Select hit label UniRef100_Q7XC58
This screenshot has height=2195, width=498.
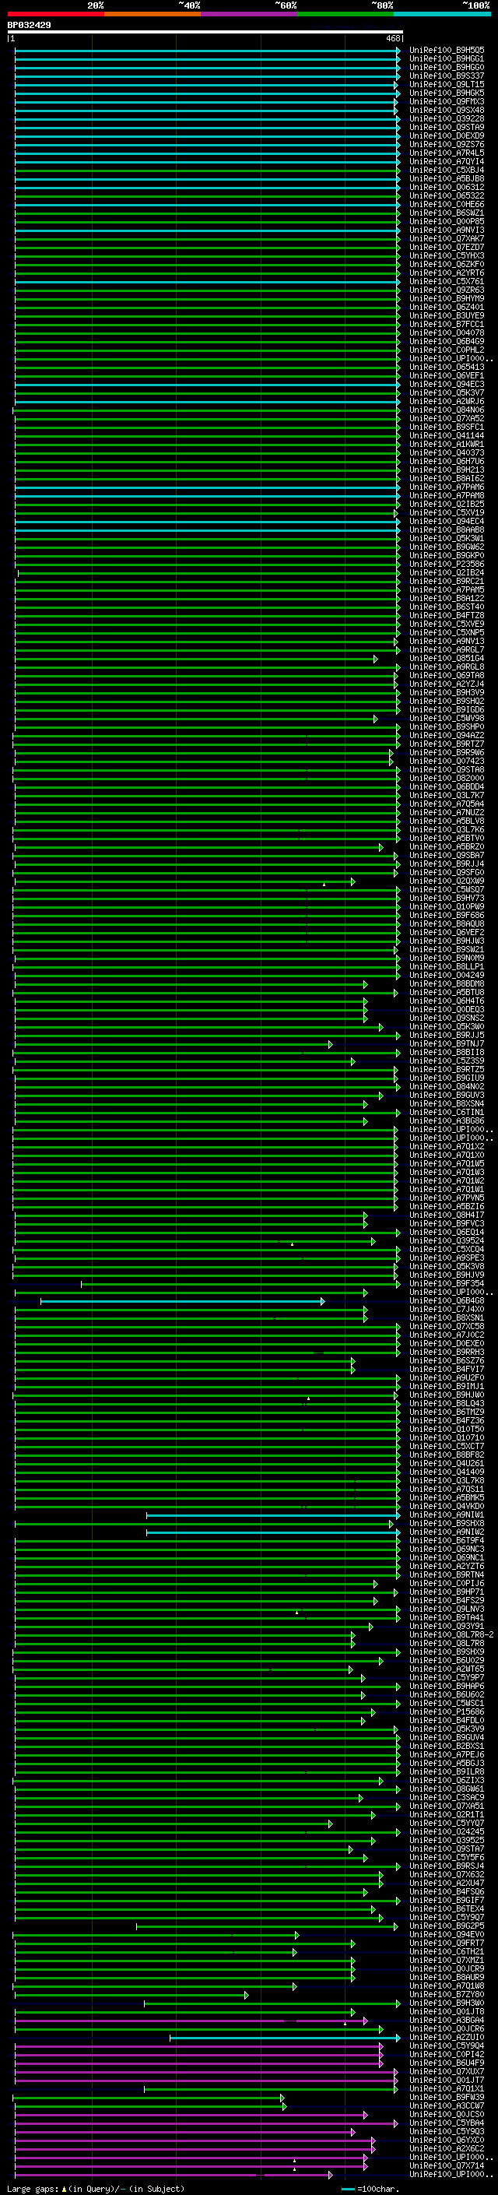point(447,1326)
